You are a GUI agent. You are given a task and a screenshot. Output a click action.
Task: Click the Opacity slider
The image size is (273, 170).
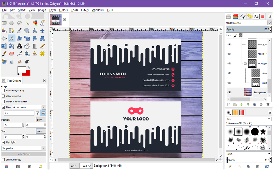(248, 29)
